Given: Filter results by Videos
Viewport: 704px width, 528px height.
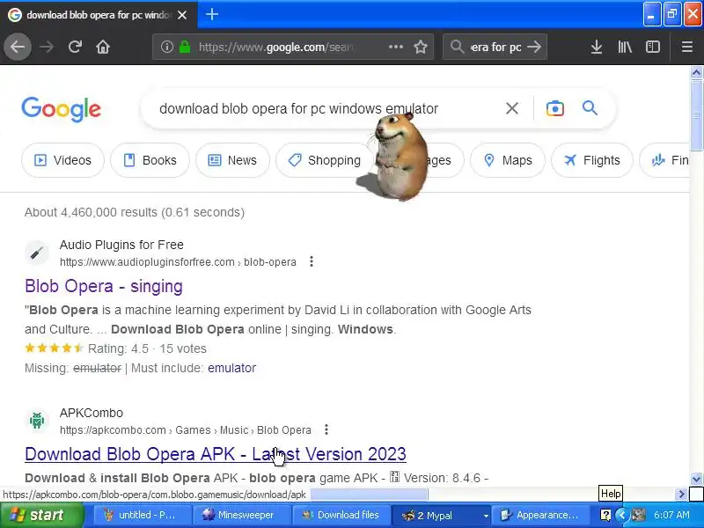Looking at the screenshot, I should point(62,160).
